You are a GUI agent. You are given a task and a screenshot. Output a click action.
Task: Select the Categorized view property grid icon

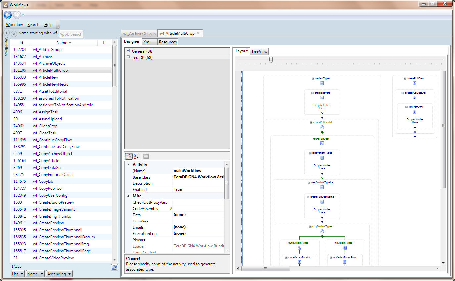tap(129, 156)
